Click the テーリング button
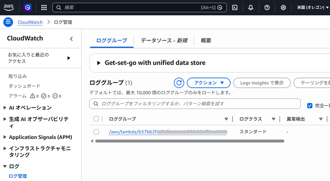The width and height of the screenshot is (330, 181). tap(312, 83)
